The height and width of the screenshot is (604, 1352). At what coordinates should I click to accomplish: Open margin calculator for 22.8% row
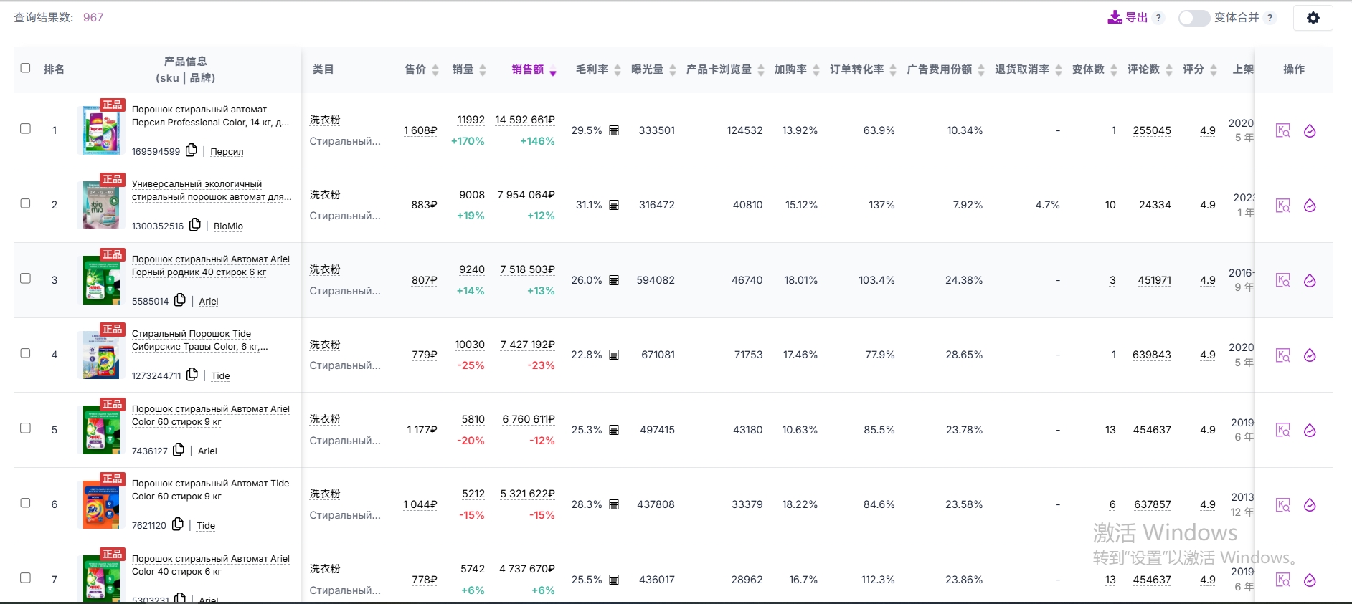tap(614, 355)
